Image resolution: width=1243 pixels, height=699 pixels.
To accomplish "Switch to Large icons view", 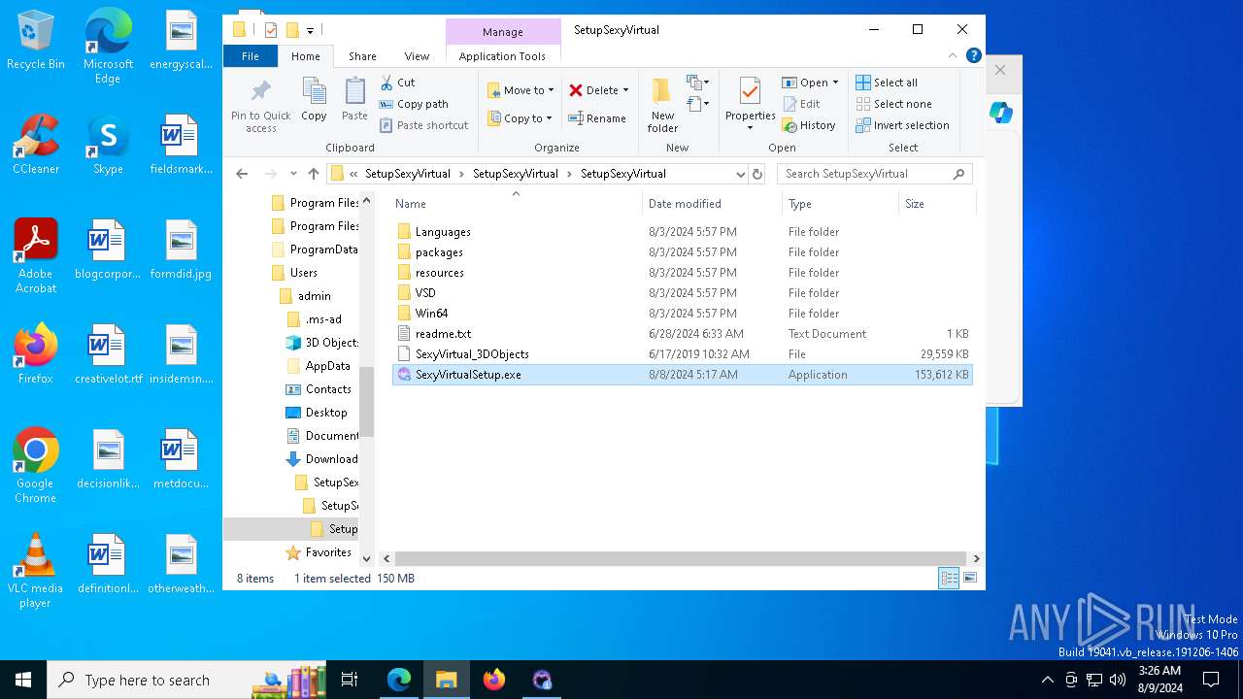I will point(969,579).
